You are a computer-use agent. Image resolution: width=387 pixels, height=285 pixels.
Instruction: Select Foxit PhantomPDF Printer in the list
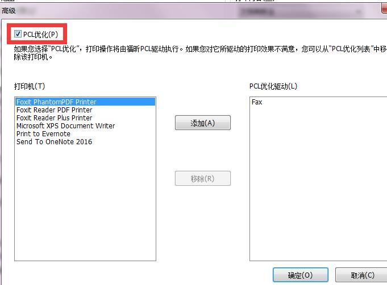click(85, 102)
